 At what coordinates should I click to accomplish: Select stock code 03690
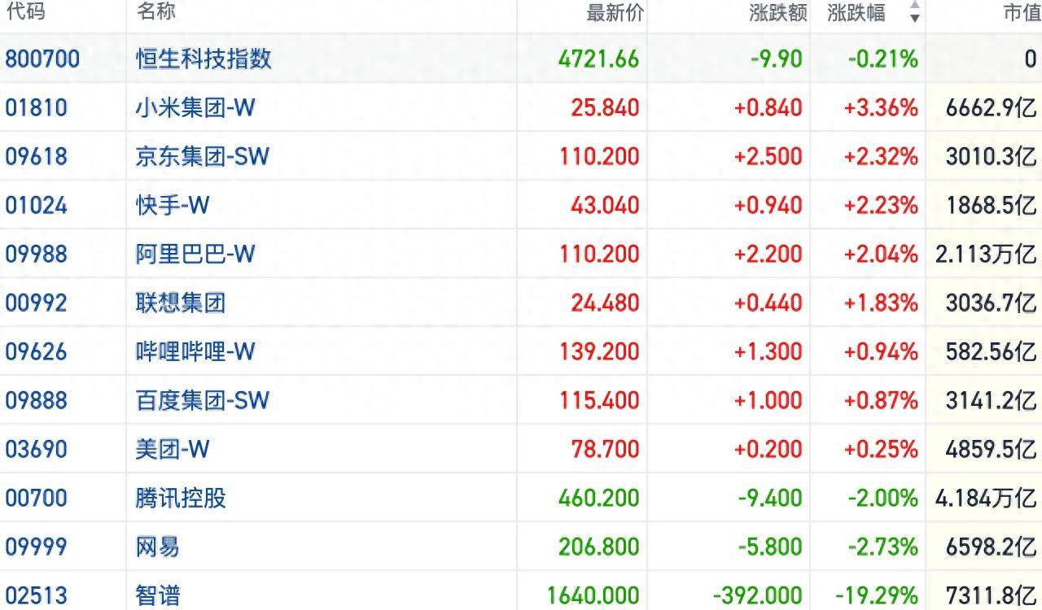point(37,449)
